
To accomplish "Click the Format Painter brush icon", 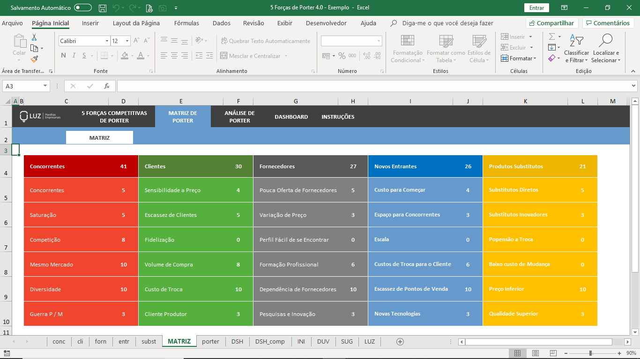I will [34, 59].
